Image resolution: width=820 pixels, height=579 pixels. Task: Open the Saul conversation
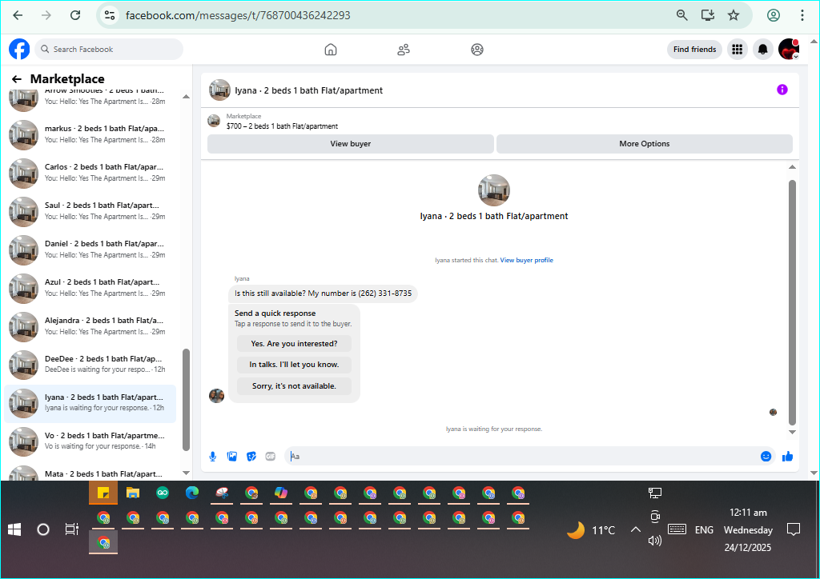tap(90, 211)
